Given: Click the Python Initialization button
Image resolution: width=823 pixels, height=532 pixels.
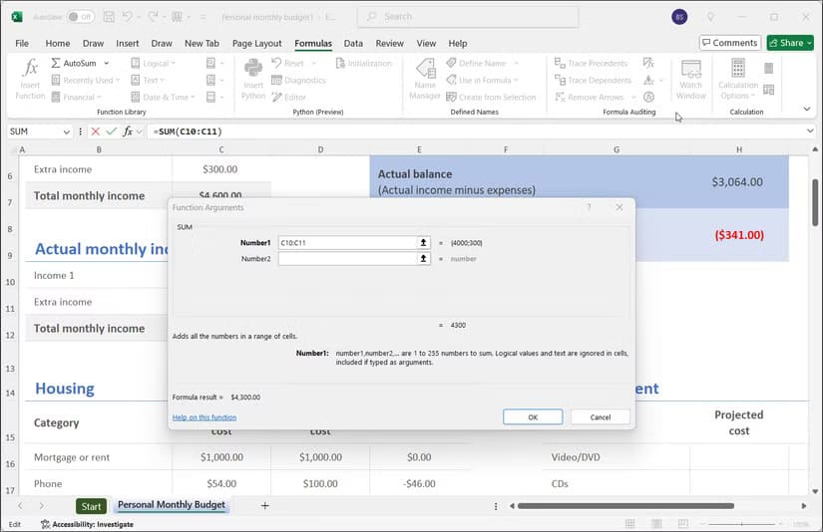Looking at the screenshot, I should pyautogui.click(x=364, y=63).
